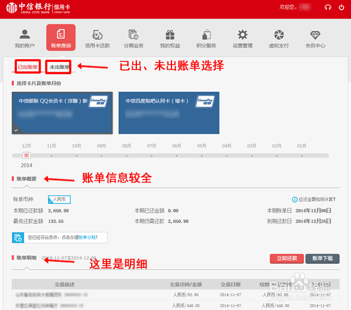This screenshot has height=310, width=351.
Task: Click the 交易描述 column header
Action: point(65,284)
